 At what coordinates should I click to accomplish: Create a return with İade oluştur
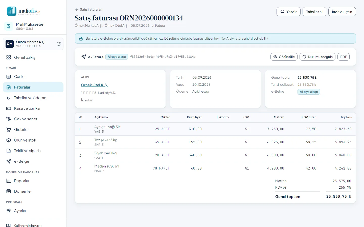(342, 12)
